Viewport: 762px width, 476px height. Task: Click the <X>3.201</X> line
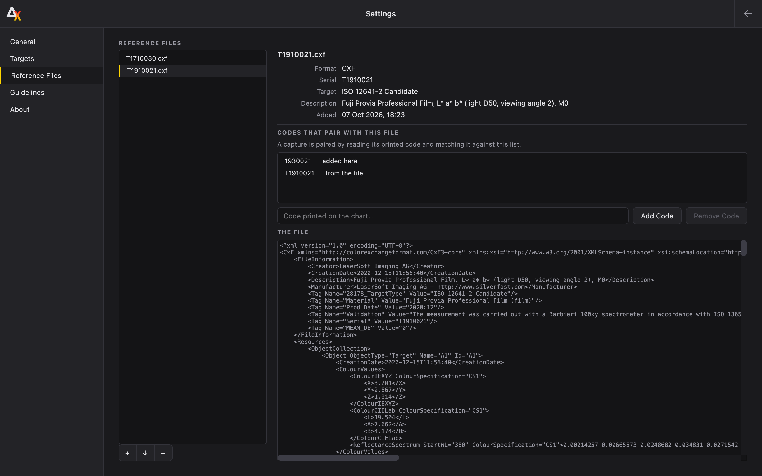(x=385, y=383)
